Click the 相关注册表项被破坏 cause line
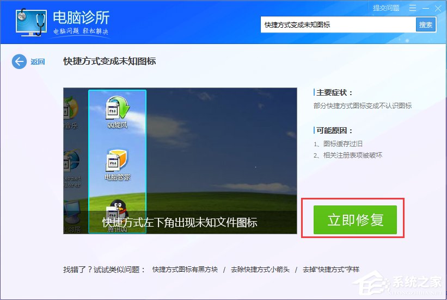This screenshot has width=447, height=300. tap(348, 155)
